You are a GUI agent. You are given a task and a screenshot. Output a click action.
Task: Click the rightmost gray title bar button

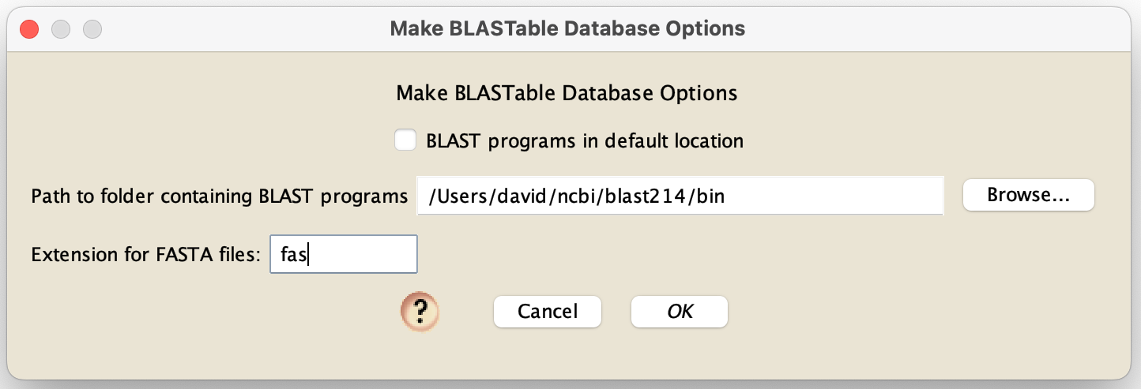point(92,29)
